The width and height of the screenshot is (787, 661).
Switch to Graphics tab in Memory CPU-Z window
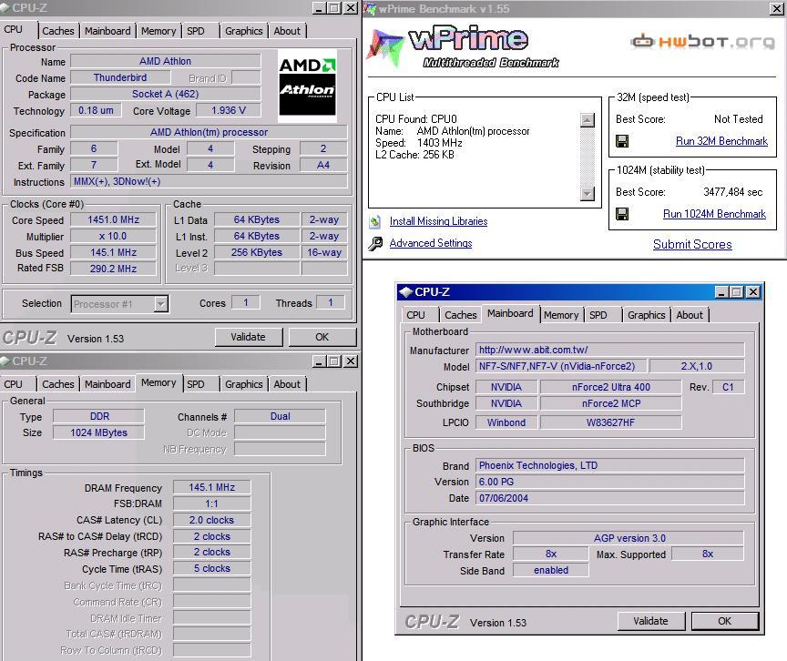coord(244,384)
